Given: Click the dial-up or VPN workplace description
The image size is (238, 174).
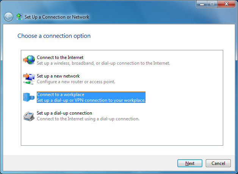Looking at the screenshot, I should click(91, 100).
